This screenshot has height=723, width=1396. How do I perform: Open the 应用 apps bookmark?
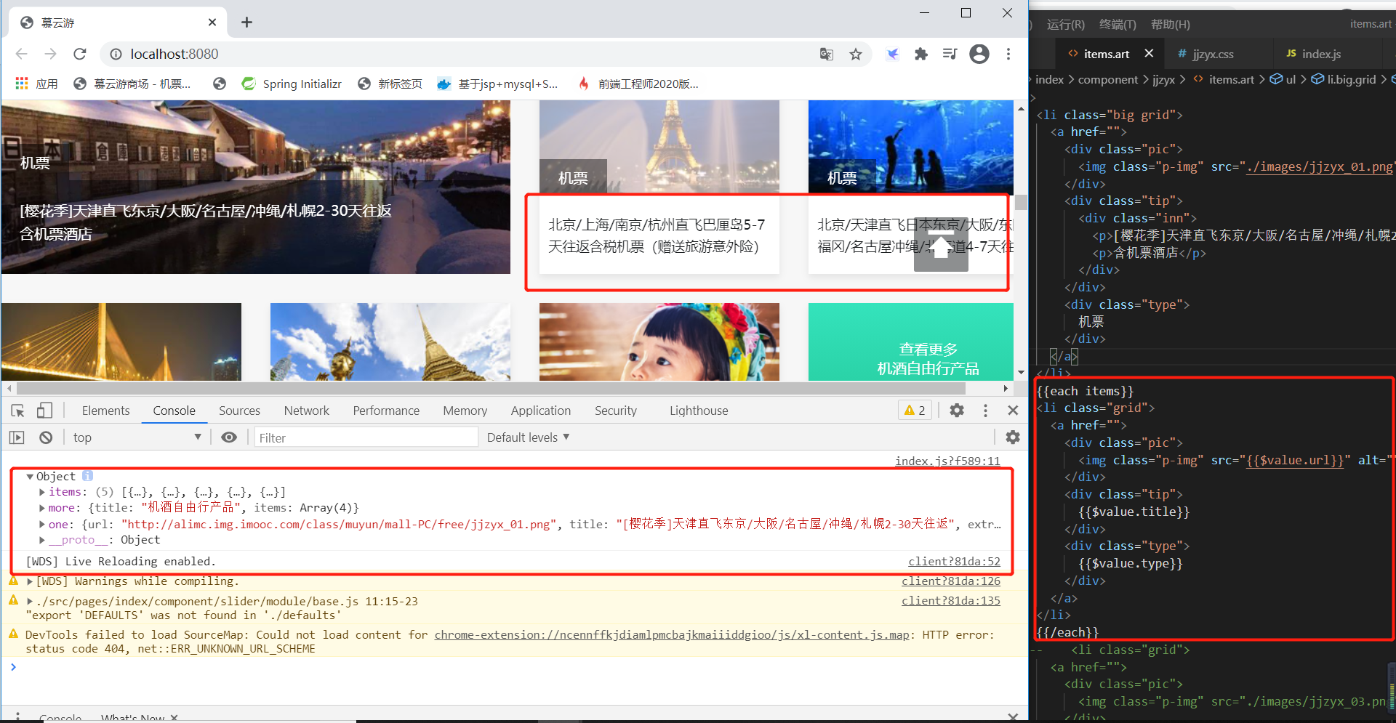click(x=36, y=84)
